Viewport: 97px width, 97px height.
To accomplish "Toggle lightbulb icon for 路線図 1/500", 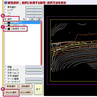I will pyautogui.click(x=12, y=29).
